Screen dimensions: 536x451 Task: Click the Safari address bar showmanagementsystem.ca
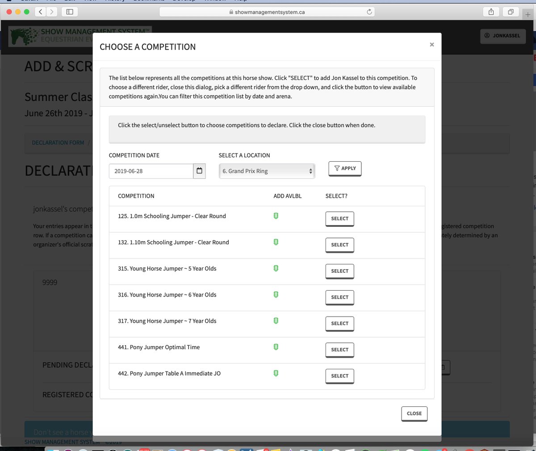pos(267,12)
